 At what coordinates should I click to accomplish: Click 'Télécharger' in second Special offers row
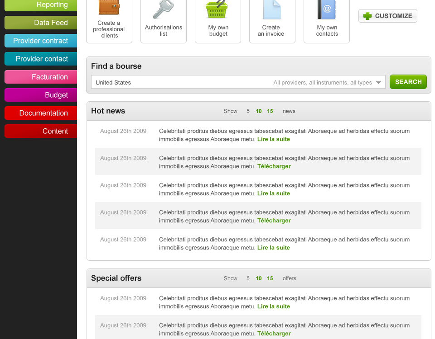pyautogui.click(x=274, y=334)
